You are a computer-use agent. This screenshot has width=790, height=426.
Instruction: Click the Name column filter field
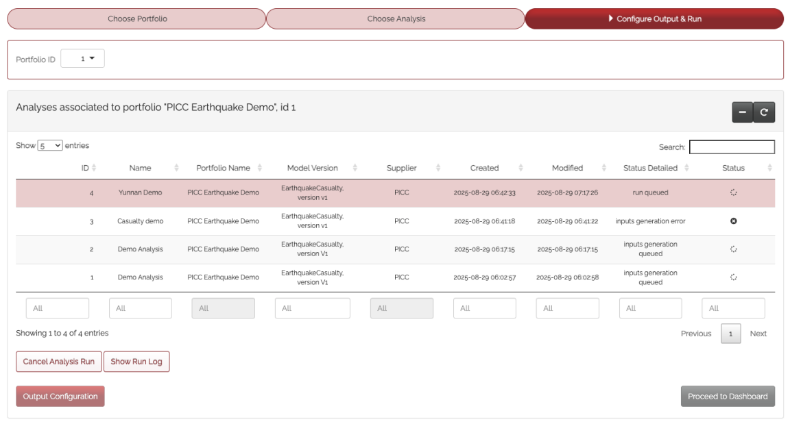click(140, 308)
